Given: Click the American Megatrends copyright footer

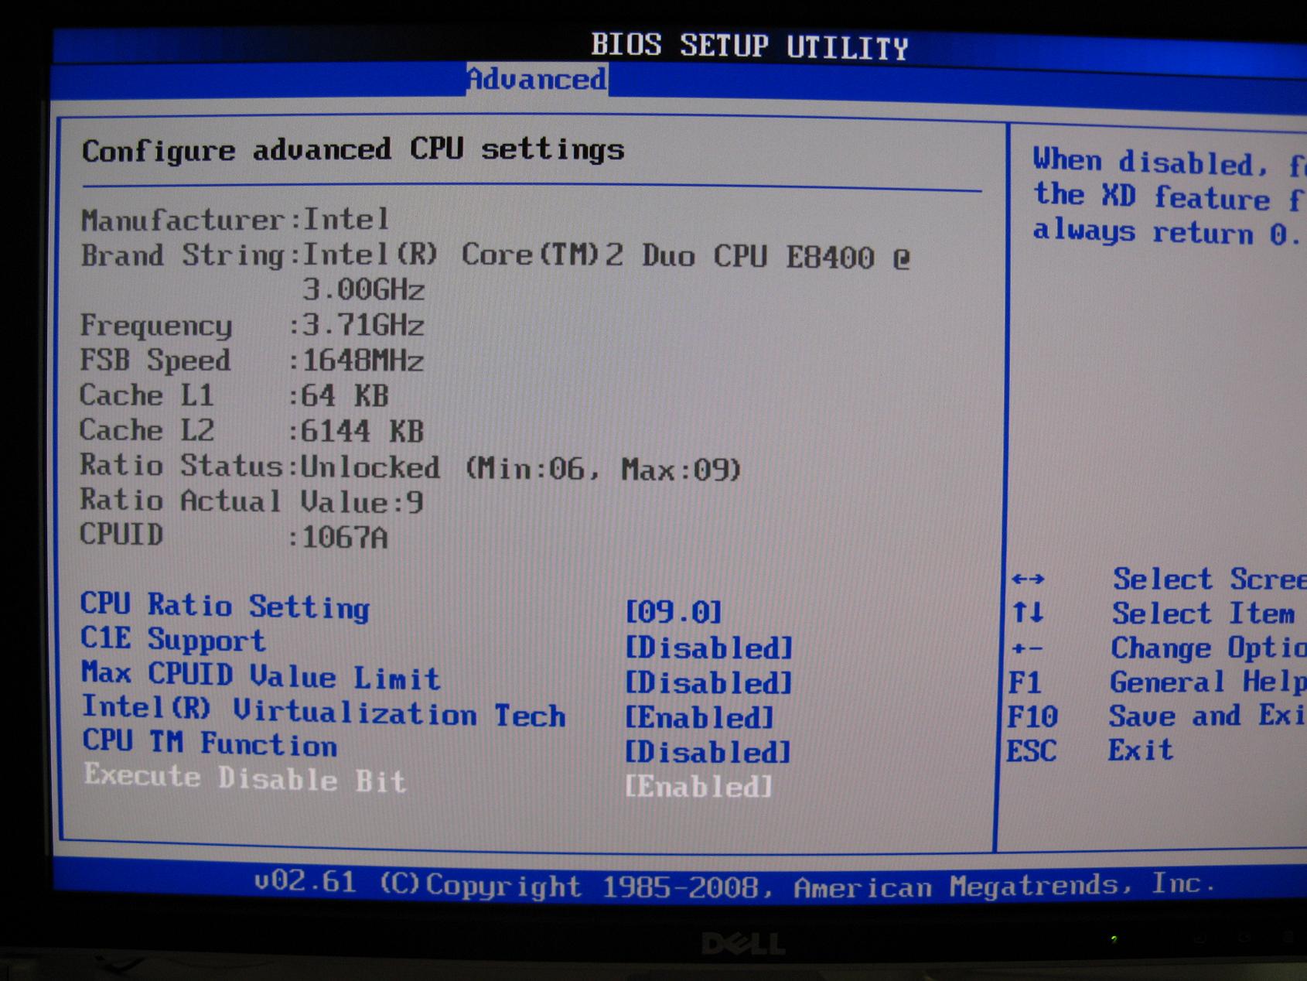Looking at the screenshot, I should tap(735, 885).
